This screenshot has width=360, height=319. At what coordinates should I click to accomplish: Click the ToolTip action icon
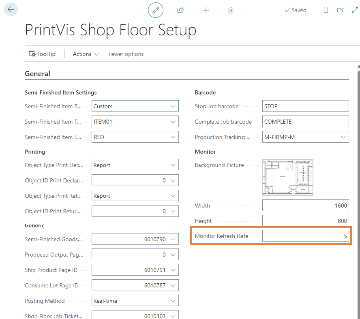[x=41, y=54]
